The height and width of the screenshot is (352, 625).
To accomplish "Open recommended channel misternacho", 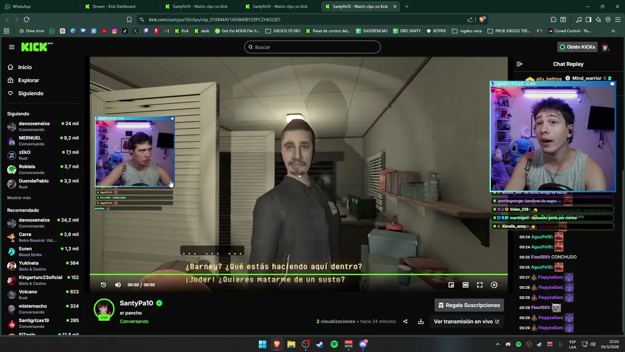I will (43, 309).
